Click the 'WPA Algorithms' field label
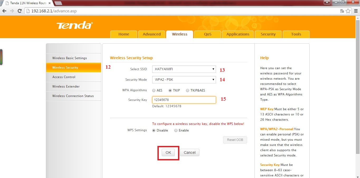The image size is (360, 178). 135,90
